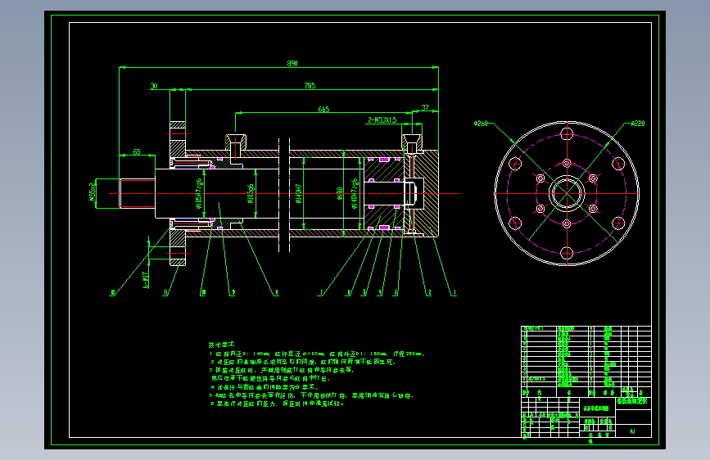Select the φ105g6 rod diameter text
The image size is (710, 460).
[251, 193]
